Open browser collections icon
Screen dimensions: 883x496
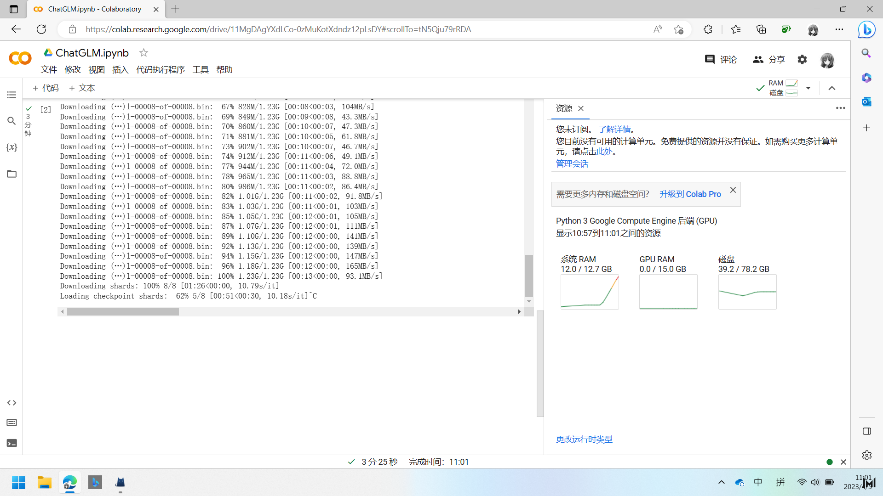(x=761, y=29)
